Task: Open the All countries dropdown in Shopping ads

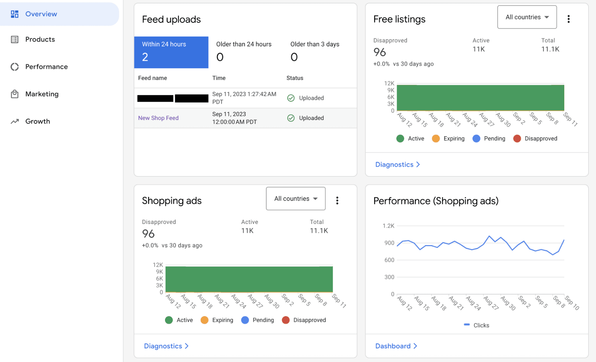Action: [x=295, y=199]
